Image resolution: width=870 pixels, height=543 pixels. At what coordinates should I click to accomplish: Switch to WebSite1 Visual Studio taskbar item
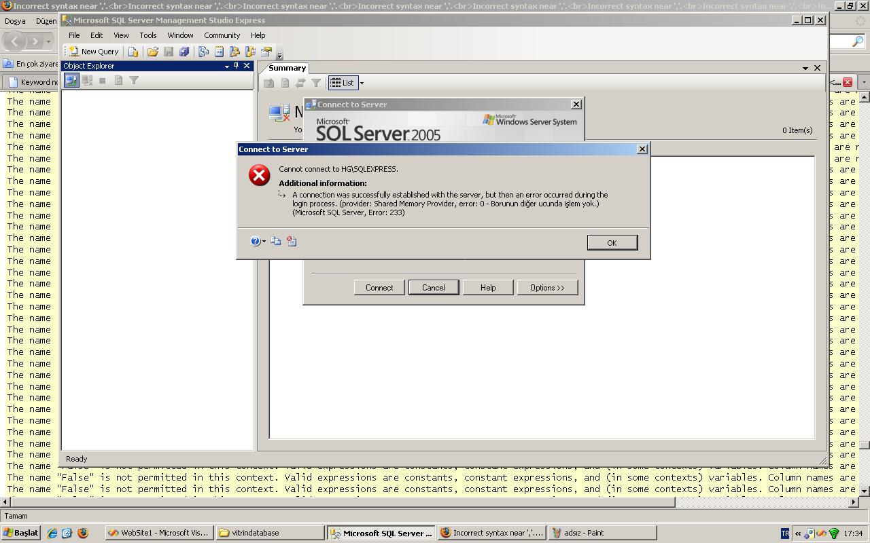pos(160,533)
